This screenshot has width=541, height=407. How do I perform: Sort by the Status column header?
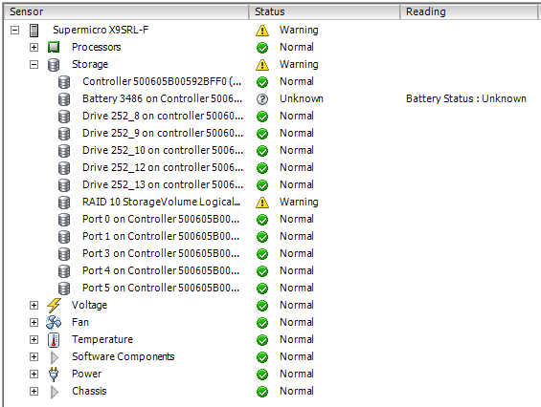(x=325, y=11)
